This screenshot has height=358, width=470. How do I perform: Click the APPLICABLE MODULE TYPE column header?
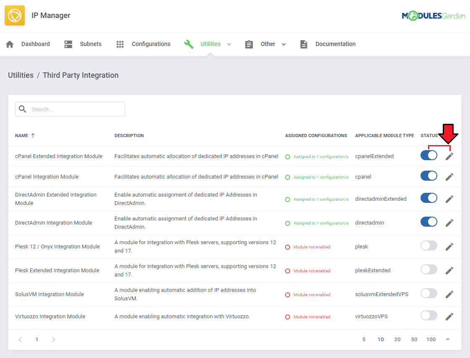point(384,136)
